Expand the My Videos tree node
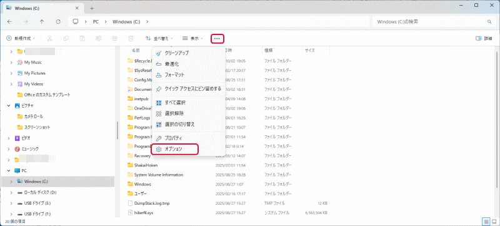 pyautogui.click(x=11, y=84)
